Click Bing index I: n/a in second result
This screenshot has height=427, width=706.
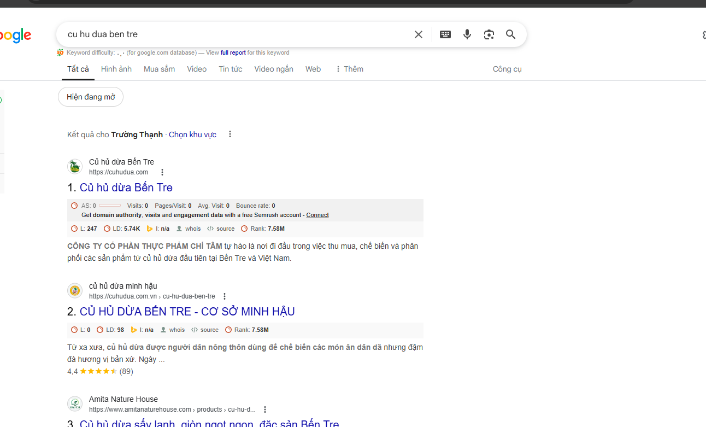(x=143, y=330)
